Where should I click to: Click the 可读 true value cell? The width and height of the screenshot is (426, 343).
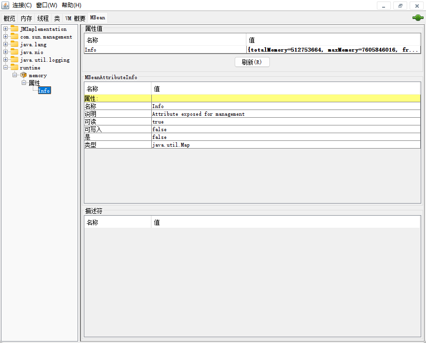(286, 122)
